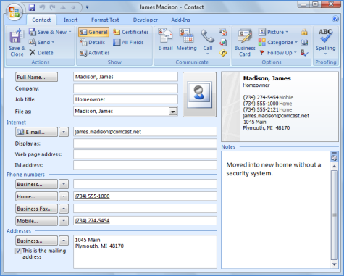Switch to the Insert tab
344x276 pixels.
click(x=70, y=20)
